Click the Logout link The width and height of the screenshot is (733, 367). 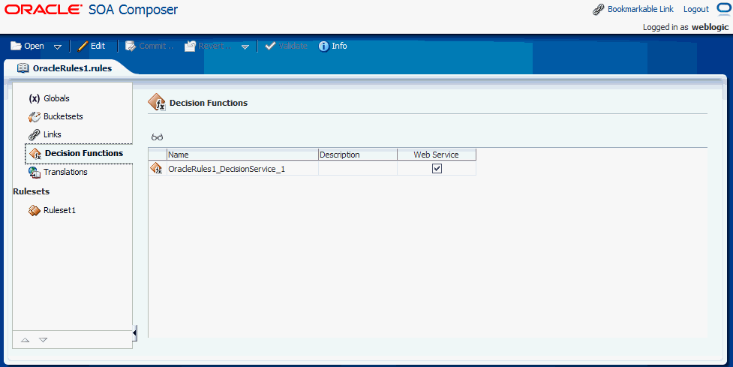click(x=696, y=9)
